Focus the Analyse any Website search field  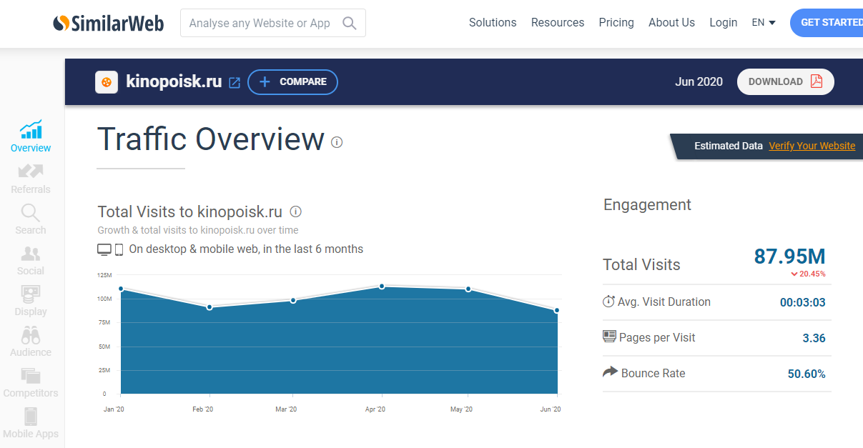(273, 23)
